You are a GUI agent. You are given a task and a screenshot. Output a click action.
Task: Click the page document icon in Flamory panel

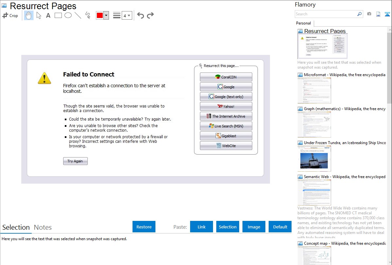378,14
